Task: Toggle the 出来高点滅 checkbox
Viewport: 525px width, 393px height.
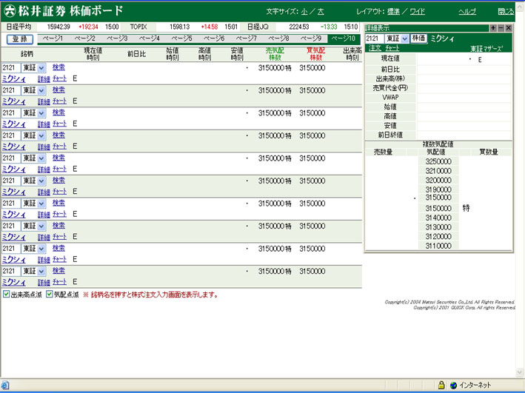Action: tap(7, 295)
